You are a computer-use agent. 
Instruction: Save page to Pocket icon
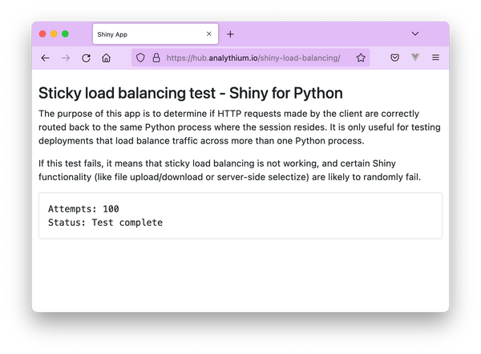tap(394, 58)
